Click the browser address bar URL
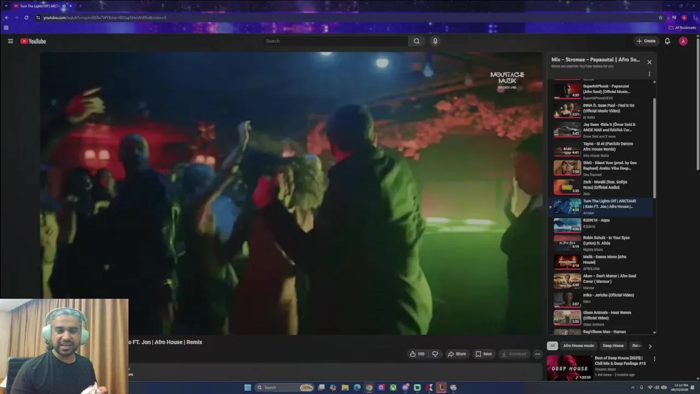The height and width of the screenshot is (394, 700). (x=104, y=18)
